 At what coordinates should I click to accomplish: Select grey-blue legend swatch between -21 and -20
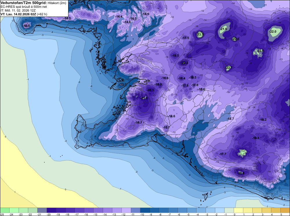click(42, 210)
